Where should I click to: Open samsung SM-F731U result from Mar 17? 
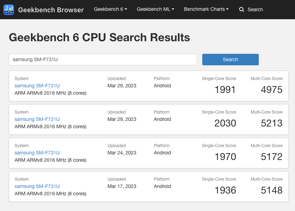(37, 186)
